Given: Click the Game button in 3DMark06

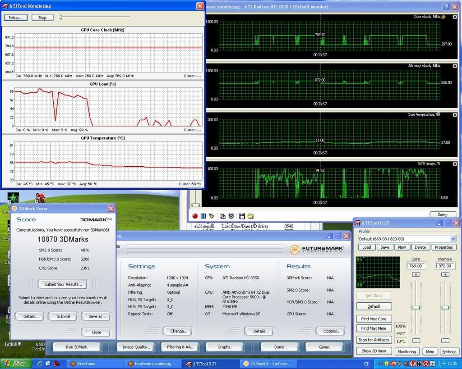Looking at the screenshot, I should 326,347.
